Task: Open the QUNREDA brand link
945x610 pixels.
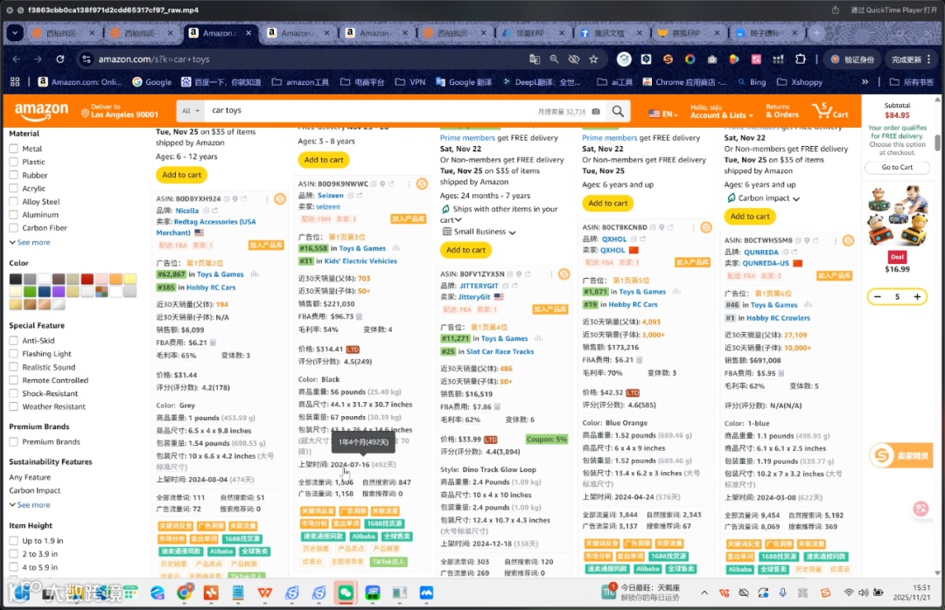Action: click(761, 253)
